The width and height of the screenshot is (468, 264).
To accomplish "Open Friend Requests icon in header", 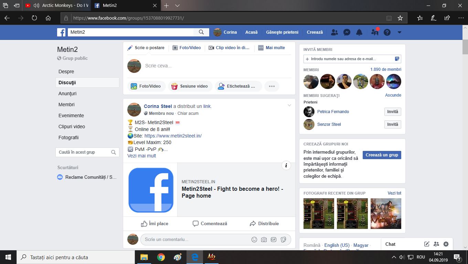I will point(334,32).
